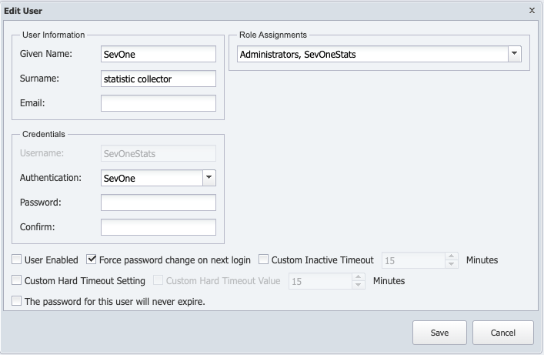Viewport: 544px width, 355px height.
Task: Close the Edit User dialog
Action: [x=532, y=11]
